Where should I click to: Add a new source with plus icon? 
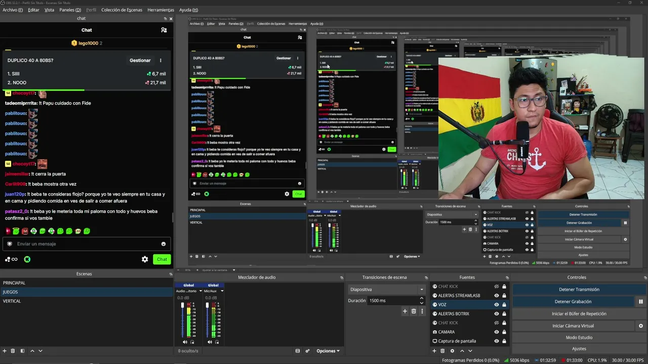pyautogui.click(x=434, y=351)
